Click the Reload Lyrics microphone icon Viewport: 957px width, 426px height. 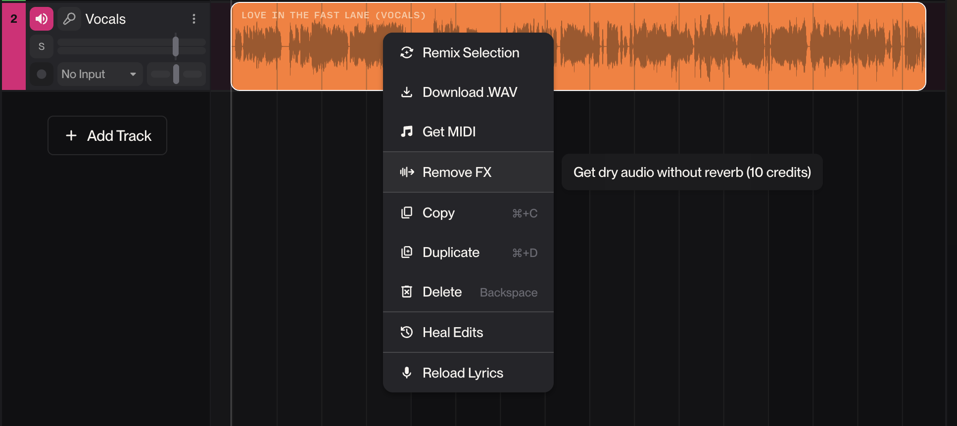pos(407,373)
